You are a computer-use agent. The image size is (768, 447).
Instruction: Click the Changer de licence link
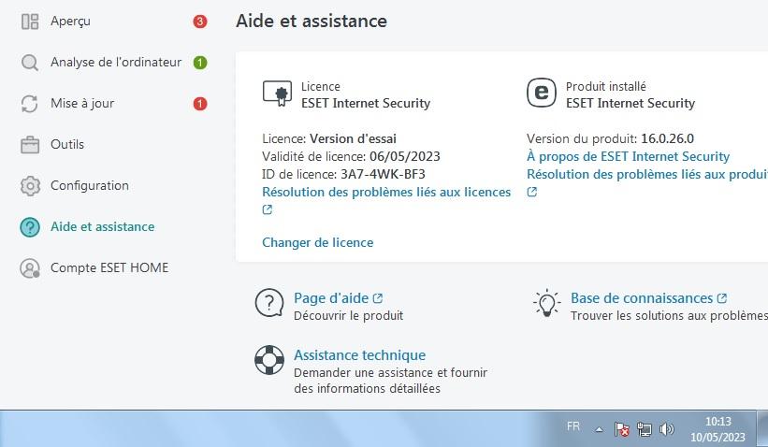[317, 242]
